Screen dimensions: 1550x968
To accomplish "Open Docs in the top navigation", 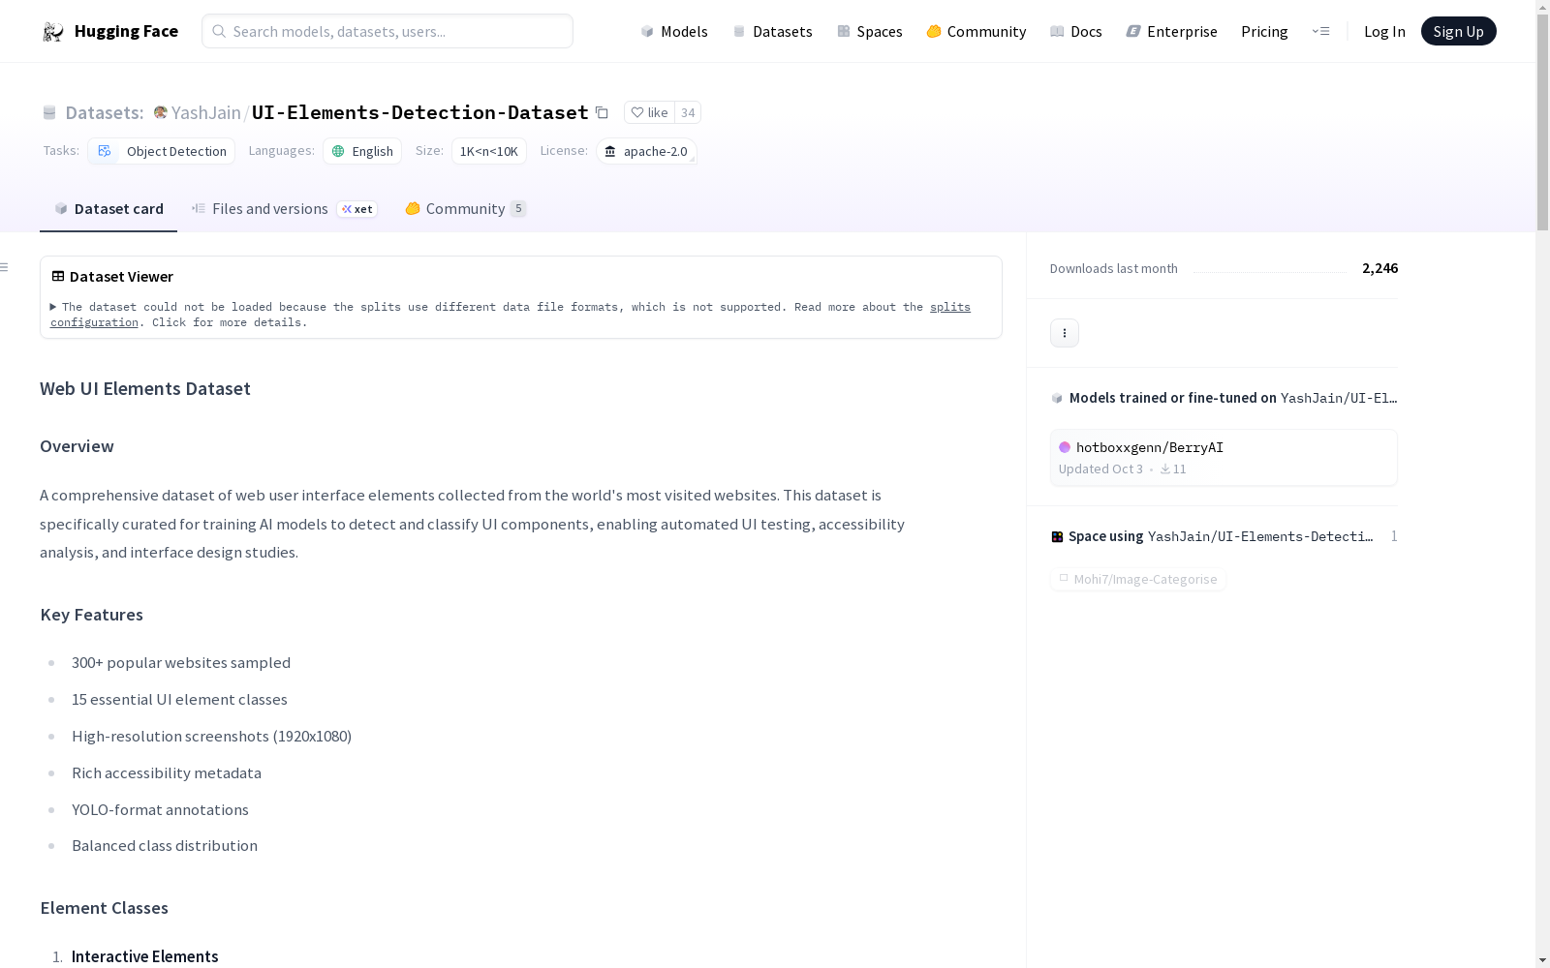I will click(x=1076, y=31).
